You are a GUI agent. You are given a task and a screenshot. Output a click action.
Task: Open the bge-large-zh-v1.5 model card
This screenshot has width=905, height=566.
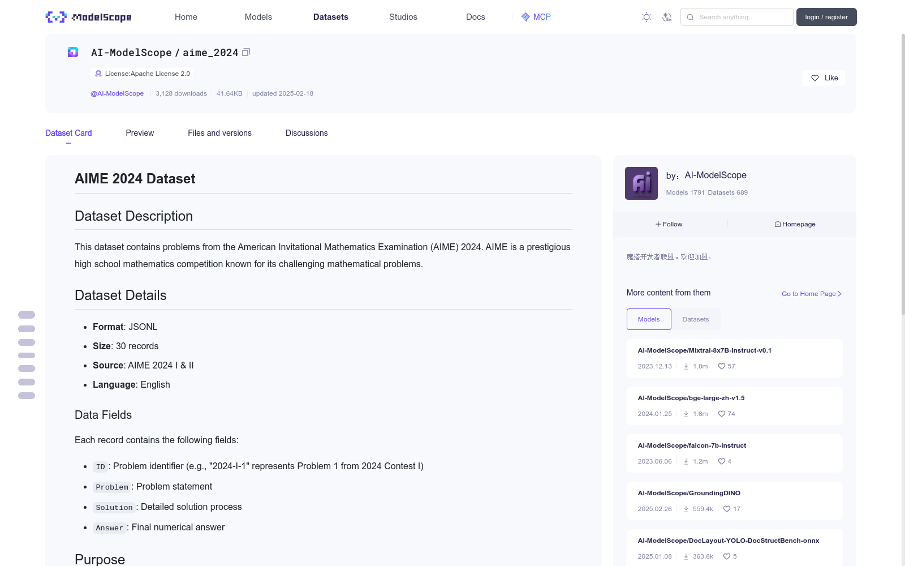[x=735, y=406]
